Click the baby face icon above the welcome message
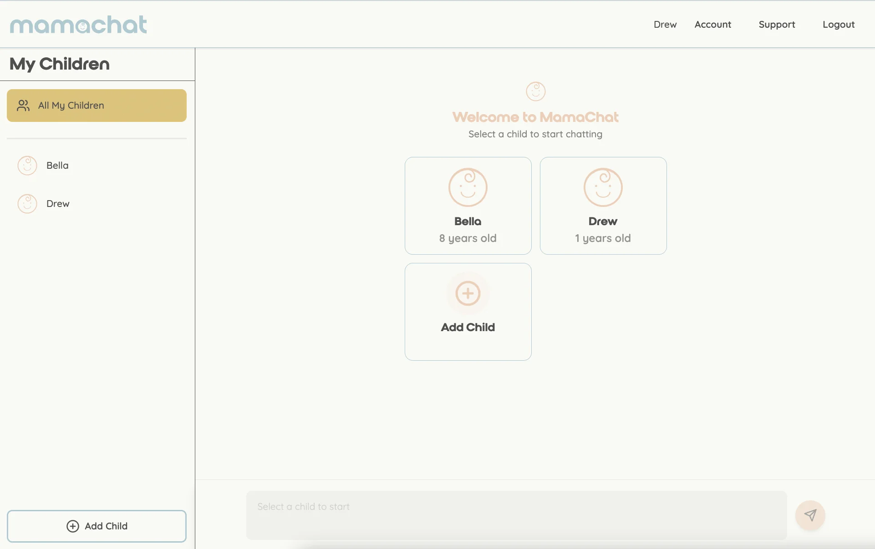The image size is (875, 549). (535, 91)
